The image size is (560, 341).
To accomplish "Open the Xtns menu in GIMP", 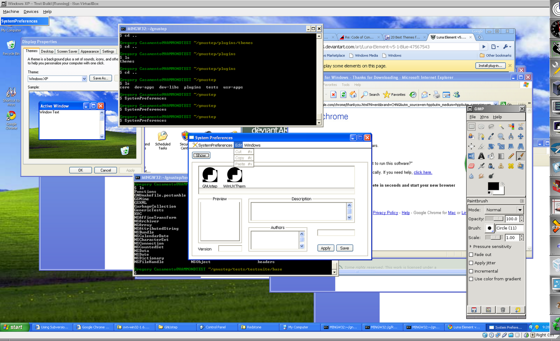I will [484, 117].
